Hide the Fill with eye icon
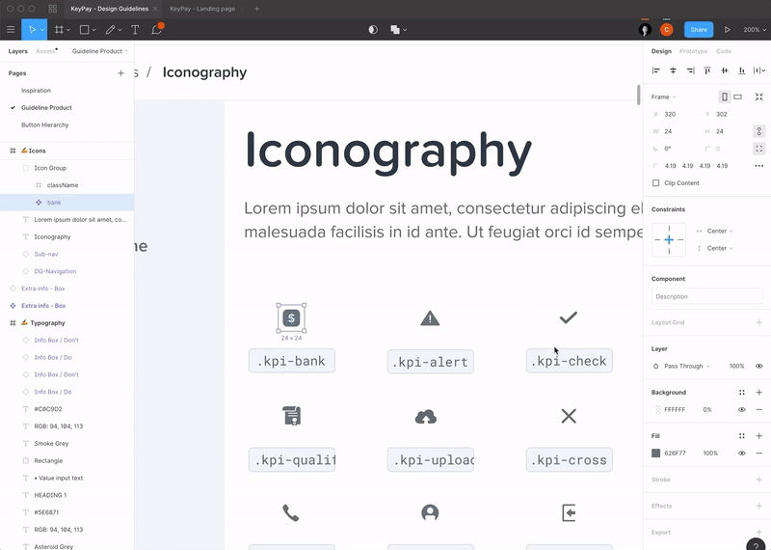Screen dimensions: 771x550 click(742, 453)
